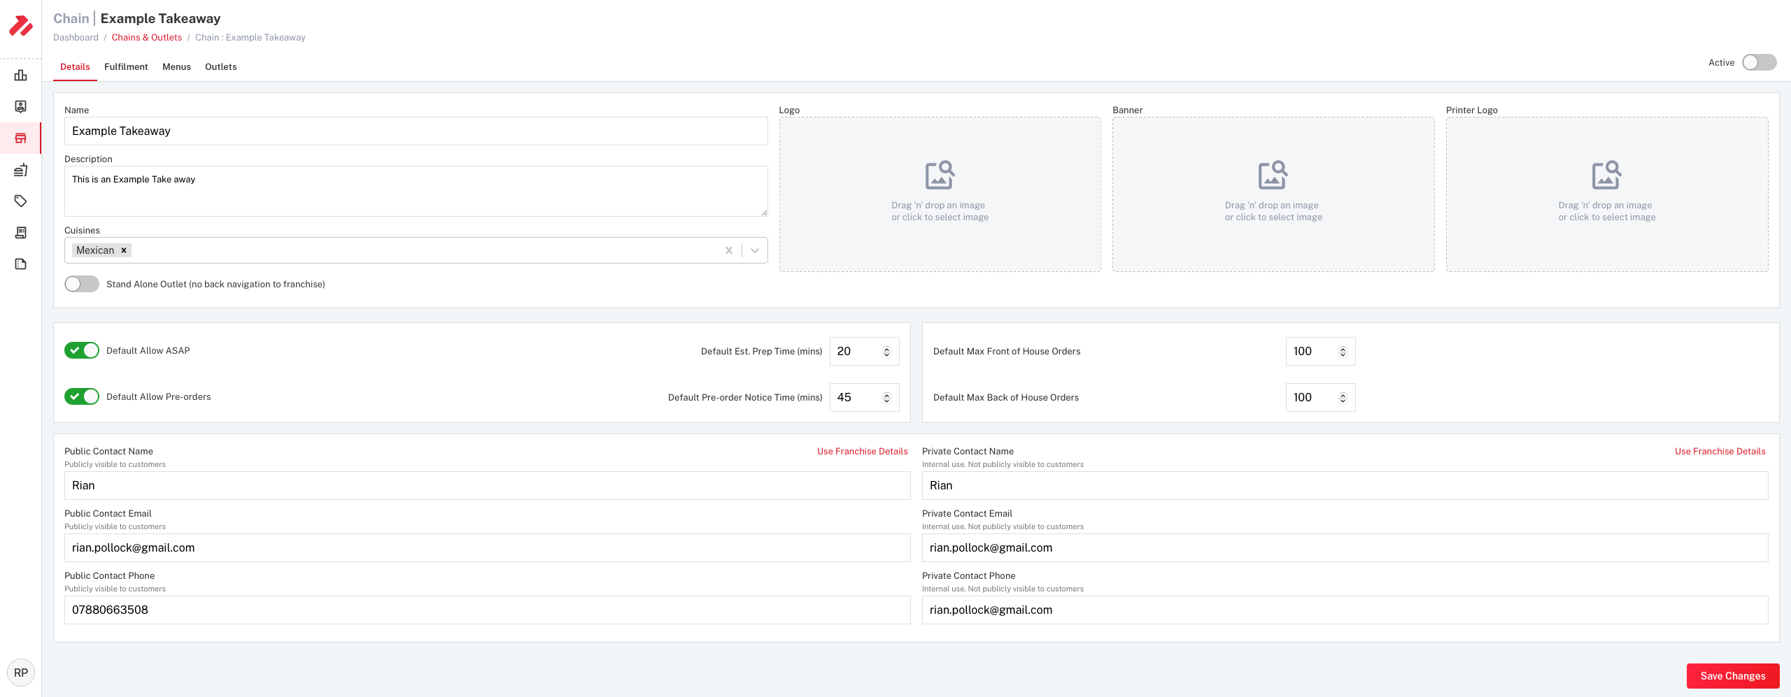Open the document file sidebar icon
This screenshot has height=697, width=1791.
pos(21,264)
